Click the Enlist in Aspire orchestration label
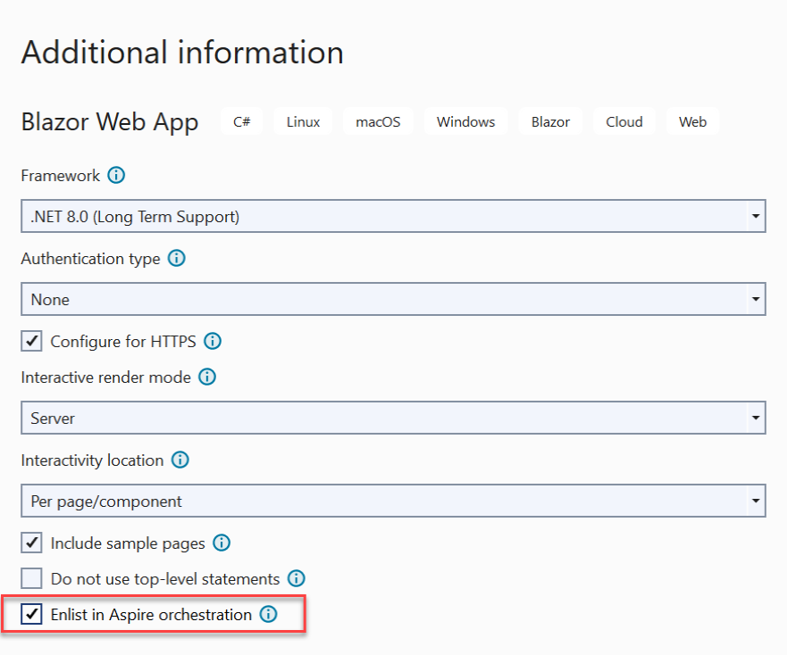Image resolution: width=787 pixels, height=655 pixels. pos(151,614)
